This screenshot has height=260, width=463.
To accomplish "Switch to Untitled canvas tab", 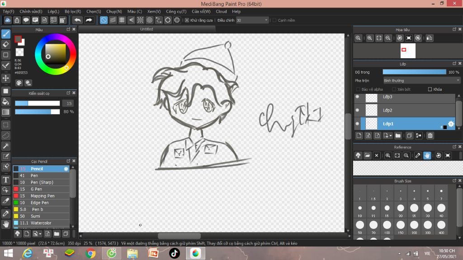I will coord(147,29).
